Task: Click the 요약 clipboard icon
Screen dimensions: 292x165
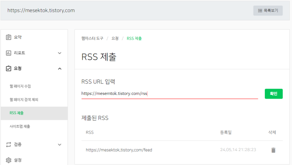Action: tap(9, 37)
